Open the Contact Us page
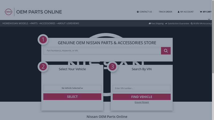This screenshot has height=120, width=214. pos(146,12)
